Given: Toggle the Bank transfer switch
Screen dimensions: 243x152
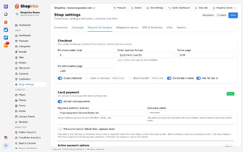Looking at the screenshot, I should (x=130, y=78).
